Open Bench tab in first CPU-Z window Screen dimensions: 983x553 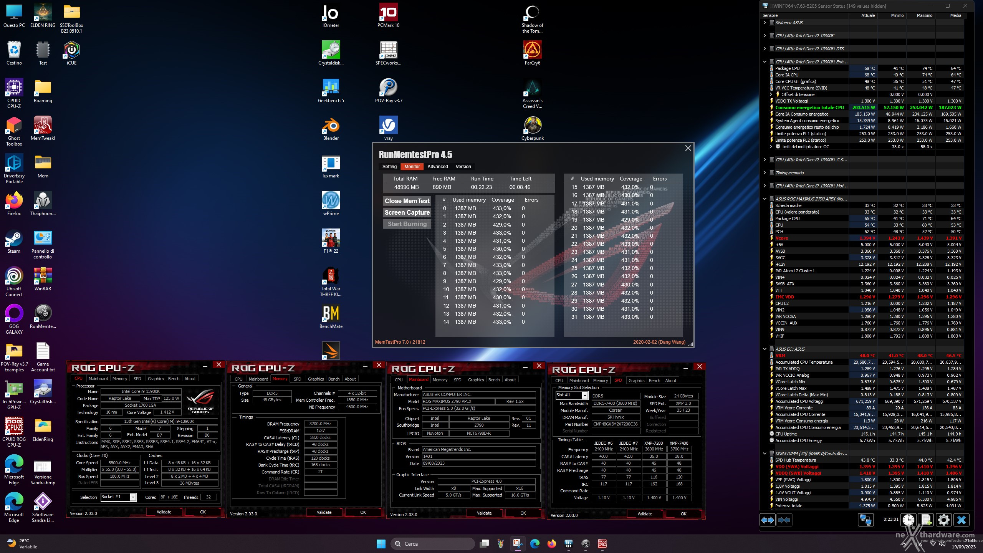coord(174,379)
